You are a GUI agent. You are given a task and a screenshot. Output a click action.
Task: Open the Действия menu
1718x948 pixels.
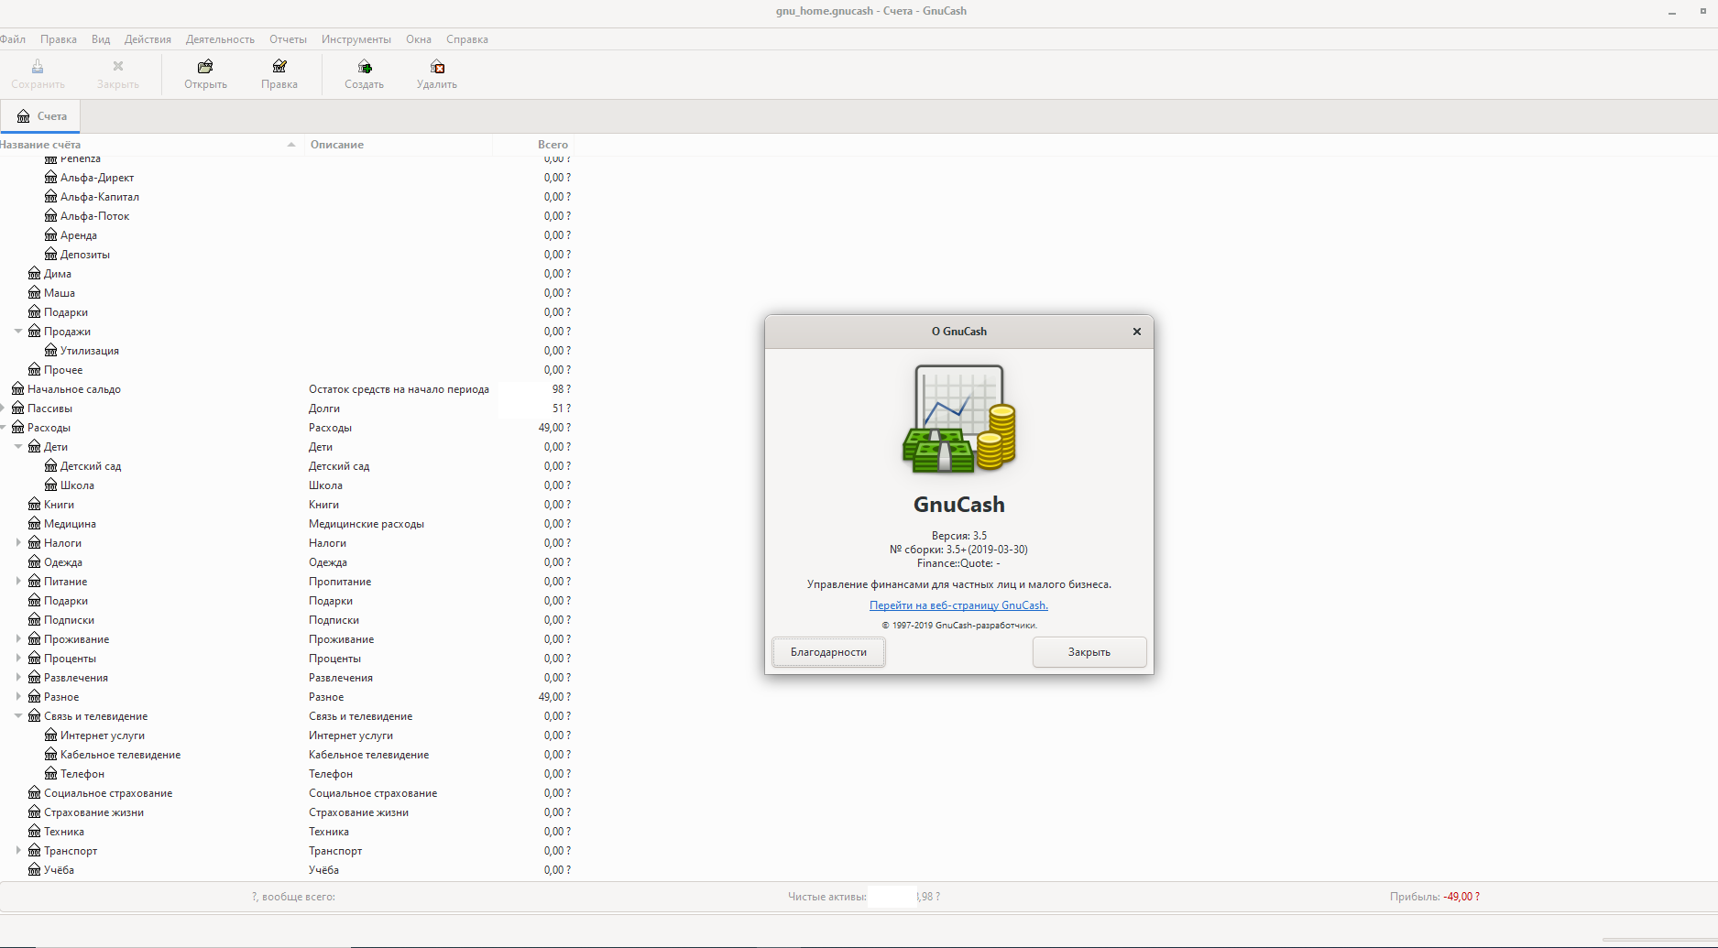tap(148, 39)
